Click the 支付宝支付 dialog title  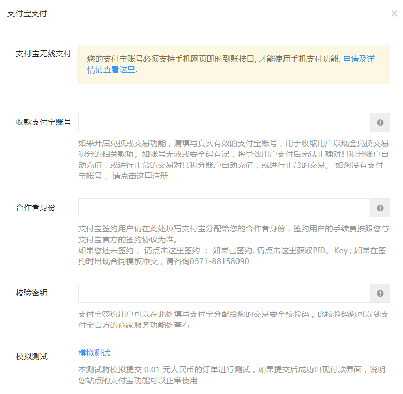point(27,13)
